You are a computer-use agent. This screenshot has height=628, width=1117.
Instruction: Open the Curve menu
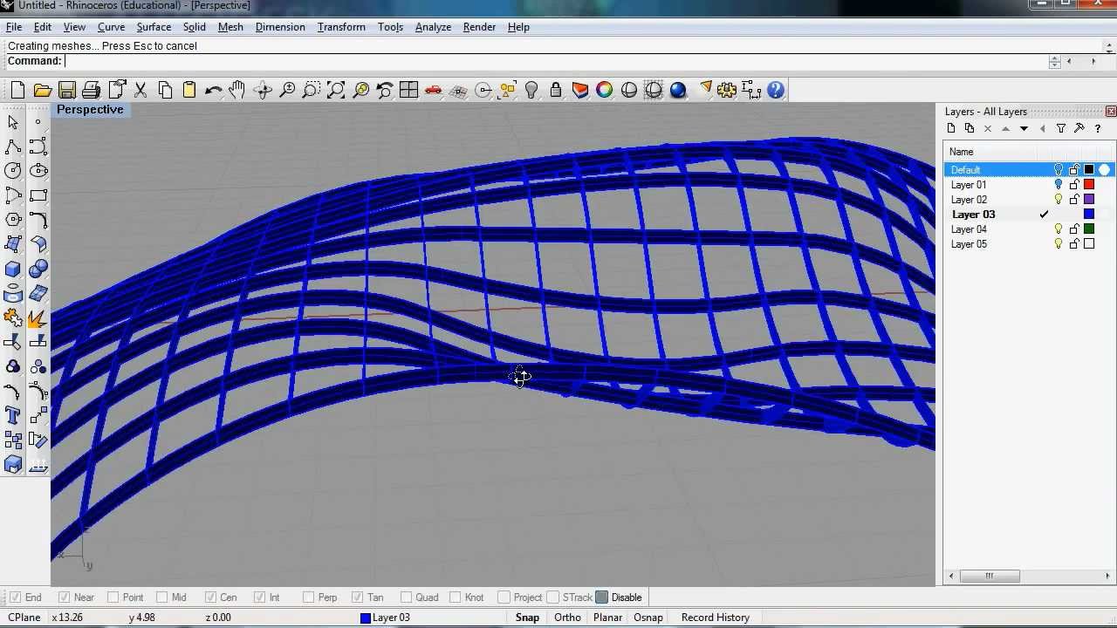point(111,27)
